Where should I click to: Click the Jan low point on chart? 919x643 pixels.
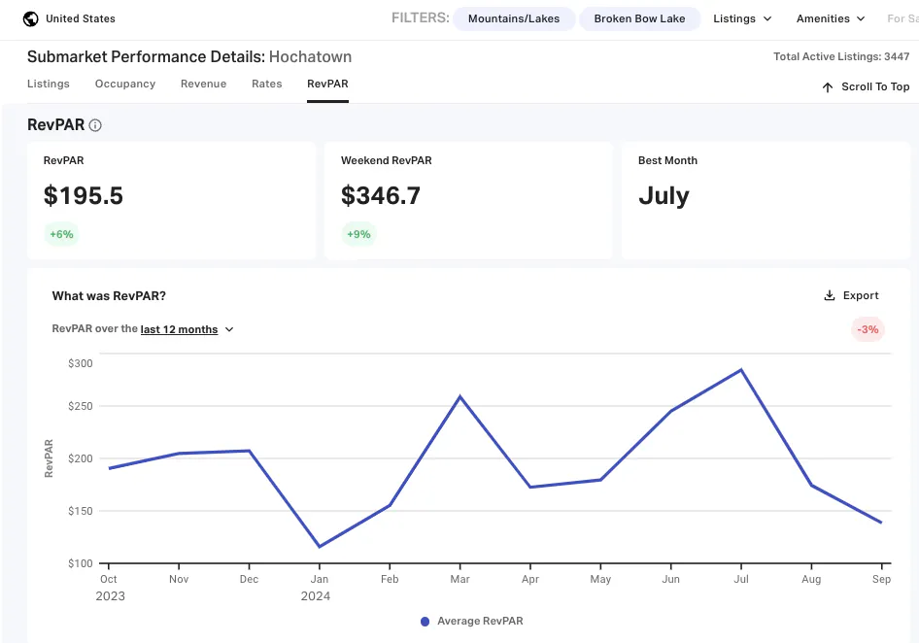[320, 547]
